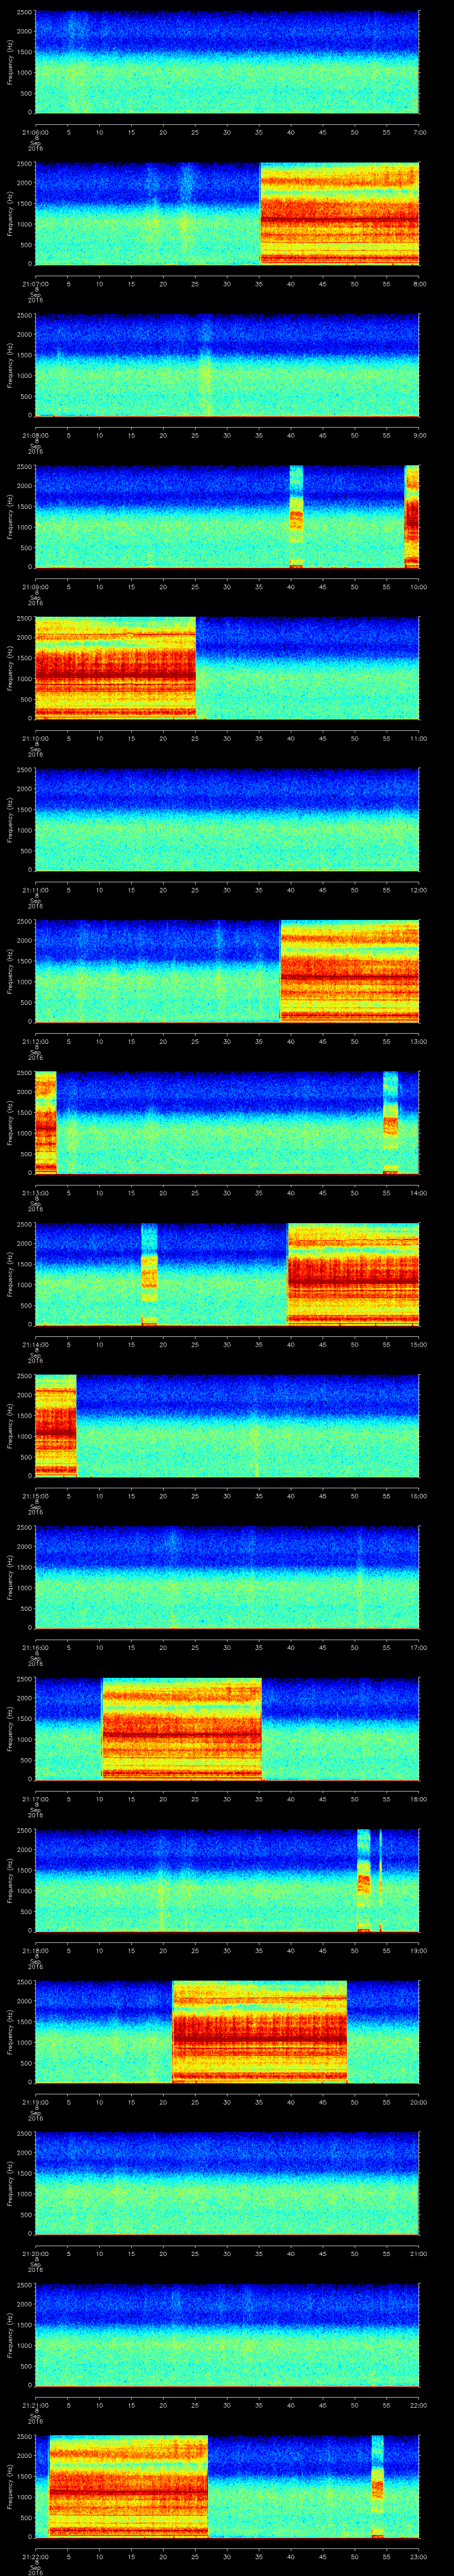Click the narrow burst near 55s in the 21:13 panel
Screen dimensions: 454x2576
[x=390, y=1122]
